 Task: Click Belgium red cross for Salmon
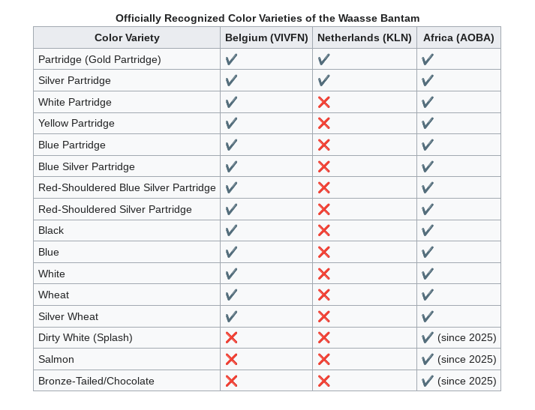231,359
